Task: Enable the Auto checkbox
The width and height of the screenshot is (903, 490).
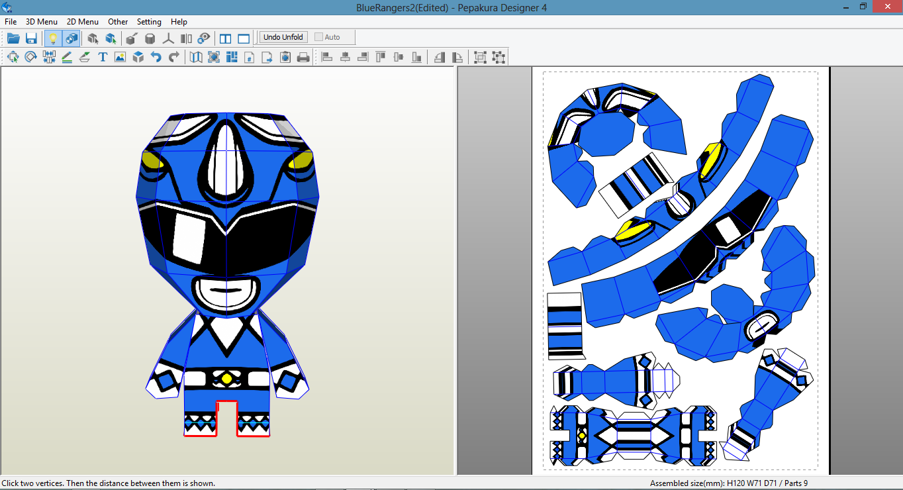Action: click(319, 37)
